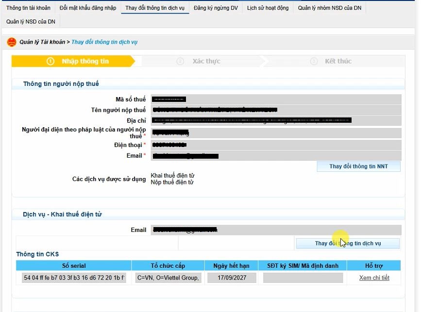Click the Tên người nộp thuế field
Viewport: 421px width, 312px height.
[276, 110]
